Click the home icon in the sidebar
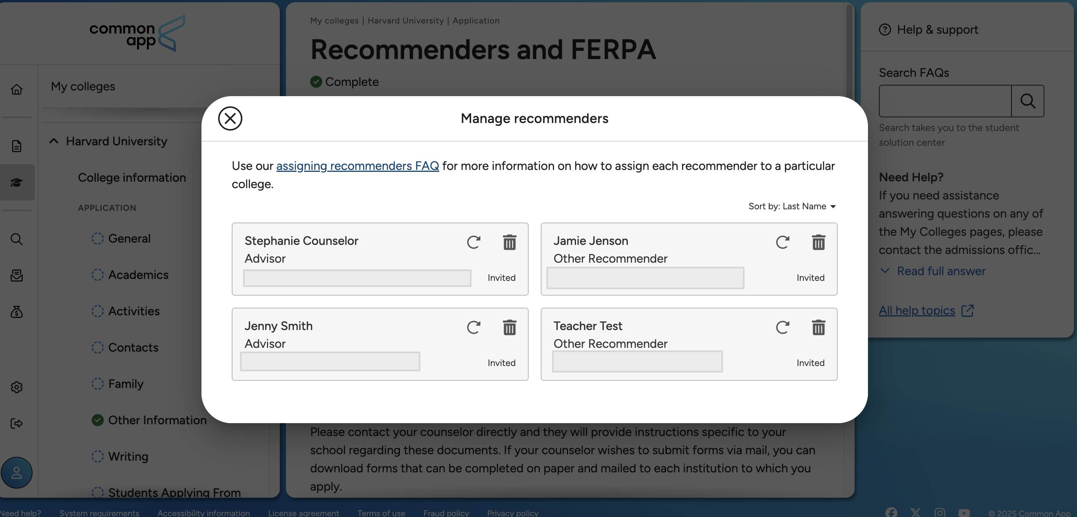This screenshot has height=517, width=1077. tap(17, 89)
